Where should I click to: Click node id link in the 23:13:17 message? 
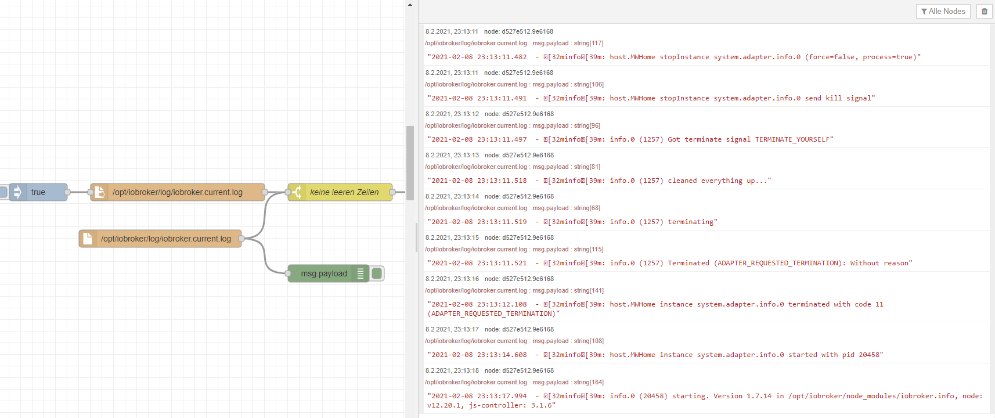[x=519, y=329]
